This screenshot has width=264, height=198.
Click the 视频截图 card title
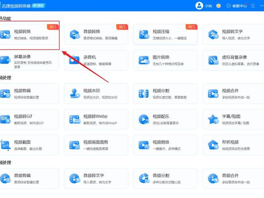click(x=22, y=142)
